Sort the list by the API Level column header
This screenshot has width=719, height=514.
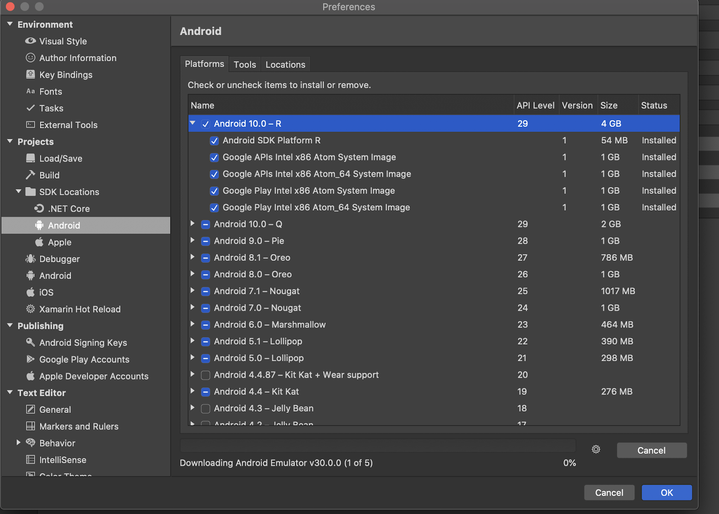(x=536, y=105)
